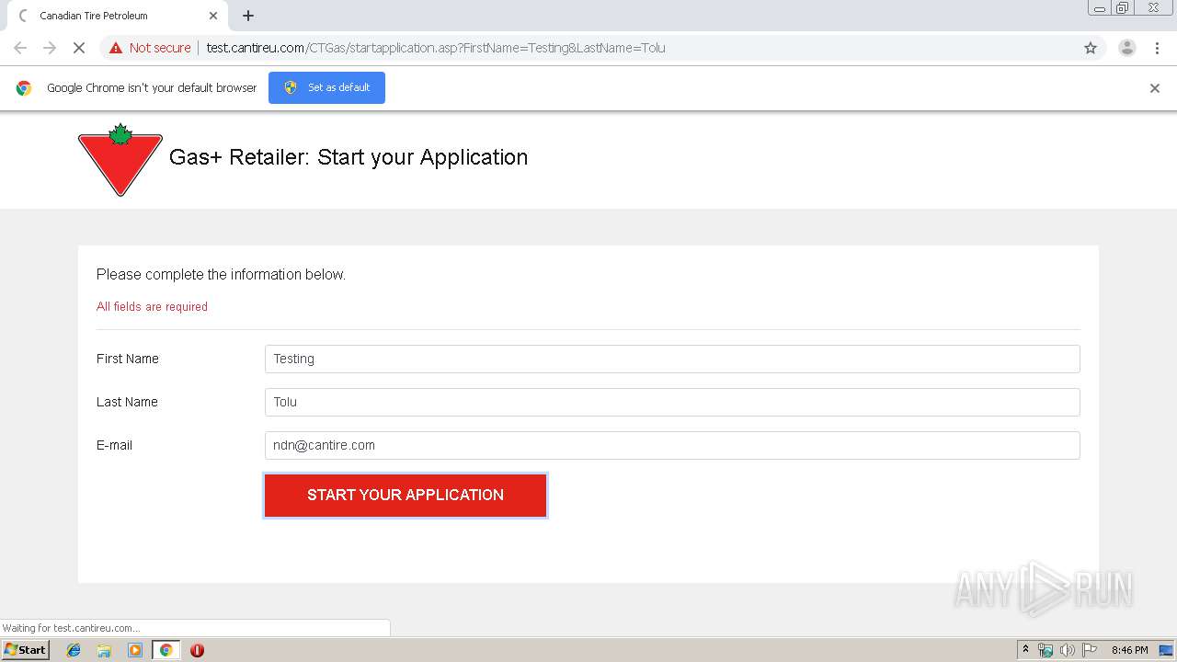Dismiss the default browser infobar
Image resolution: width=1177 pixels, height=662 pixels.
[x=1155, y=88]
